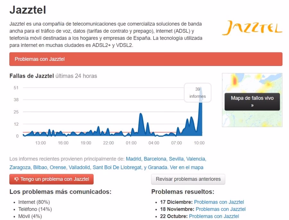Click the 'Jazztel' page heading

[28, 10]
